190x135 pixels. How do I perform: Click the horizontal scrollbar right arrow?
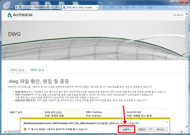[181, 132]
